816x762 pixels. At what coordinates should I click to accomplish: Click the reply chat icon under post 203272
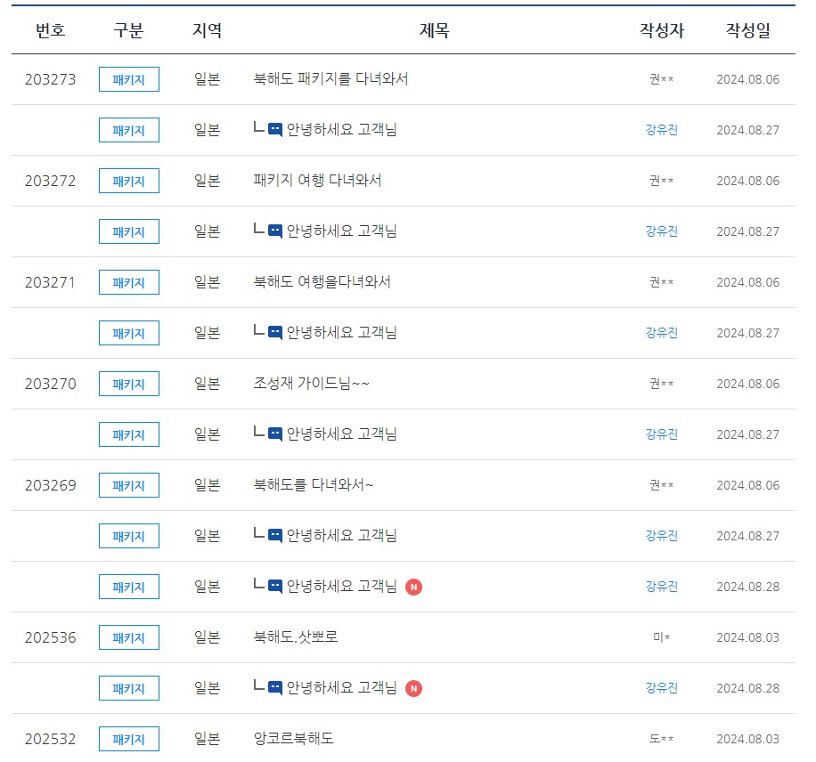(274, 231)
